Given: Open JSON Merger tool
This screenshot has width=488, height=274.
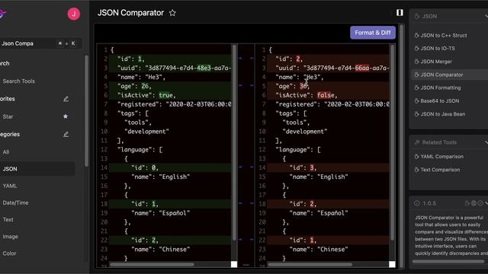Looking at the screenshot, I should [x=436, y=62].
